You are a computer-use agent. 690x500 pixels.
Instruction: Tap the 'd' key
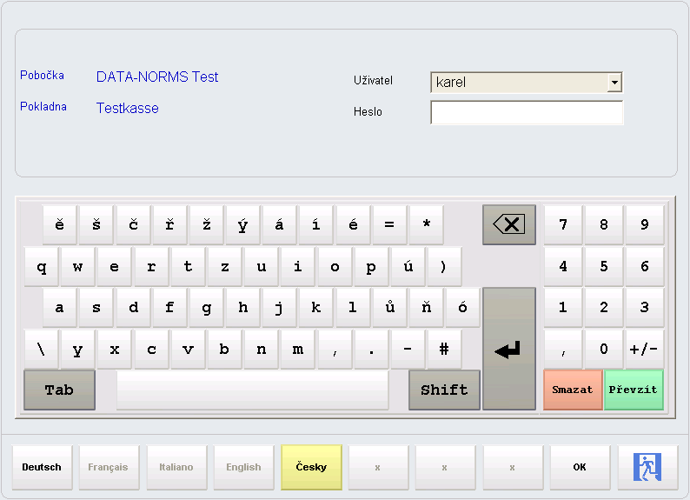point(133,308)
